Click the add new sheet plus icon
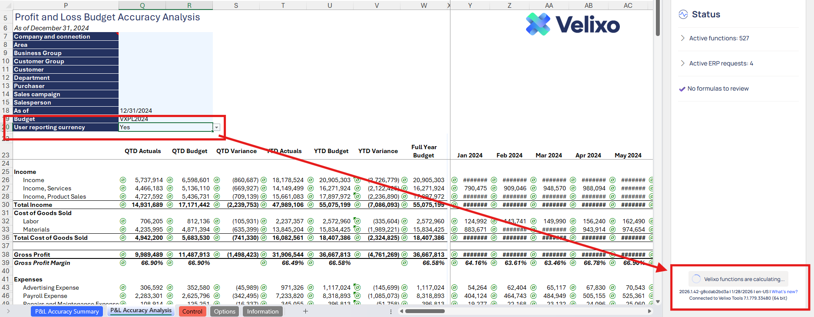 (305, 311)
